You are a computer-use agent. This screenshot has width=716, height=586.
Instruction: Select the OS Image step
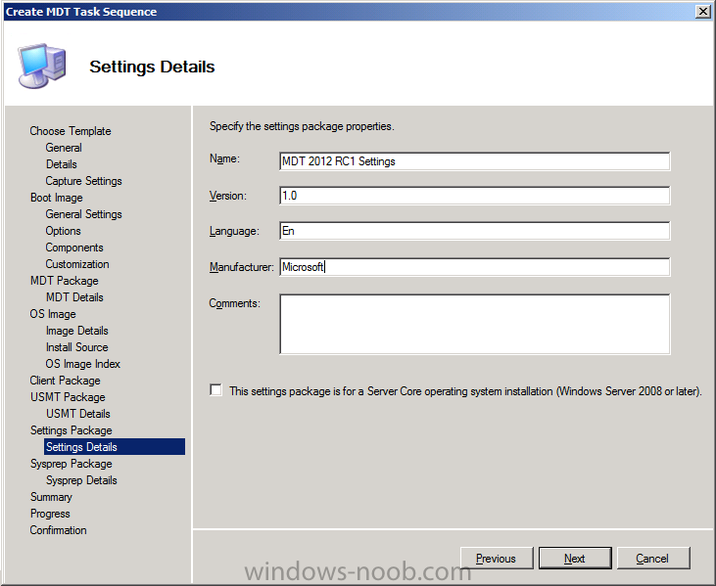tap(53, 314)
